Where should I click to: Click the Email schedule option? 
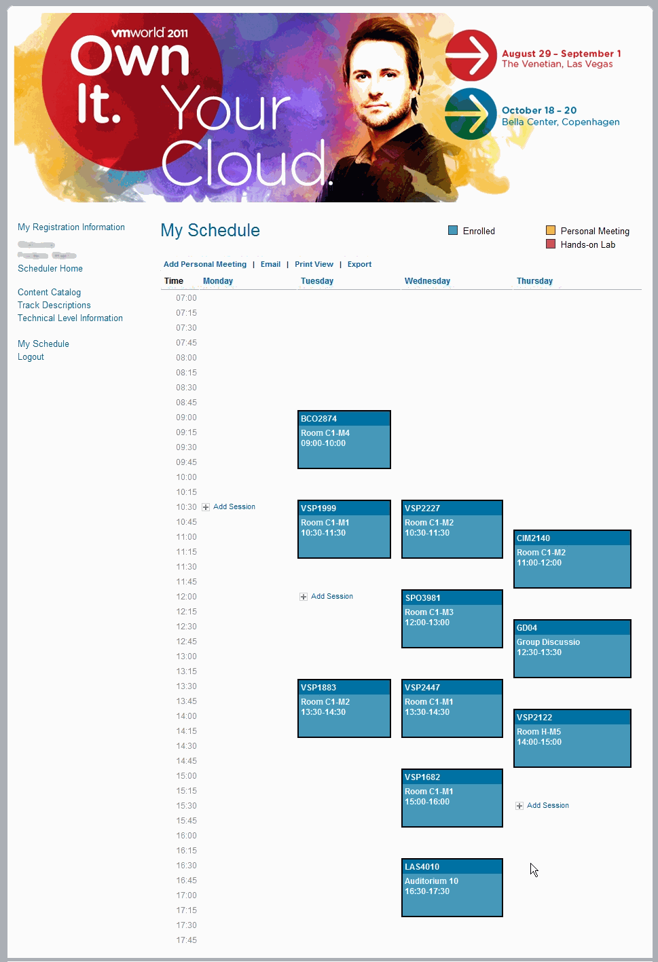pyautogui.click(x=270, y=265)
